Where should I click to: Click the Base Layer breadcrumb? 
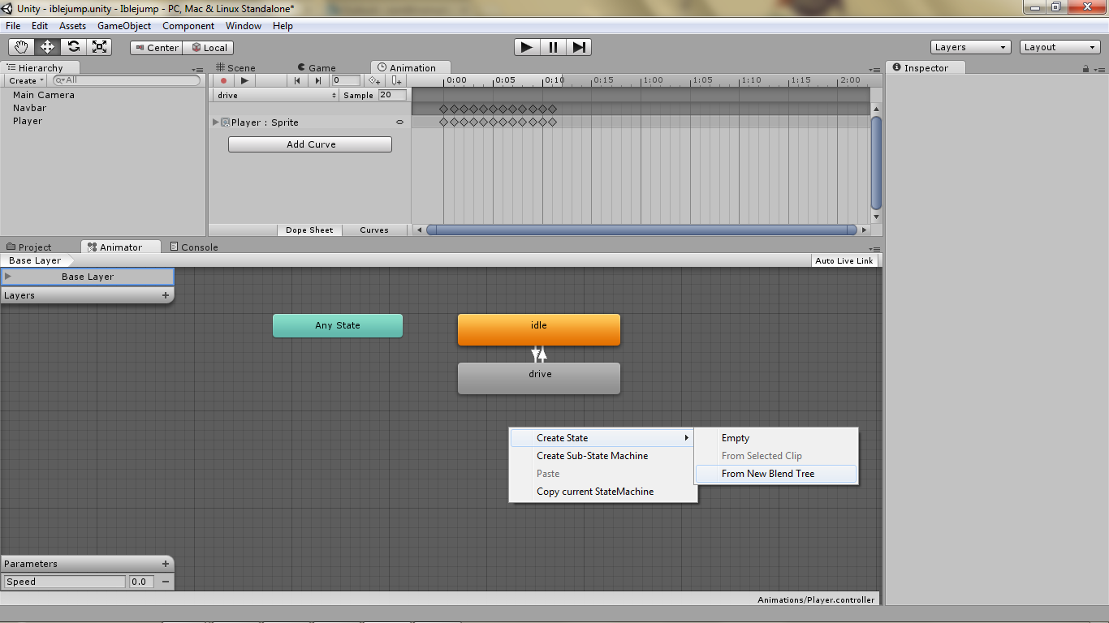point(35,260)
